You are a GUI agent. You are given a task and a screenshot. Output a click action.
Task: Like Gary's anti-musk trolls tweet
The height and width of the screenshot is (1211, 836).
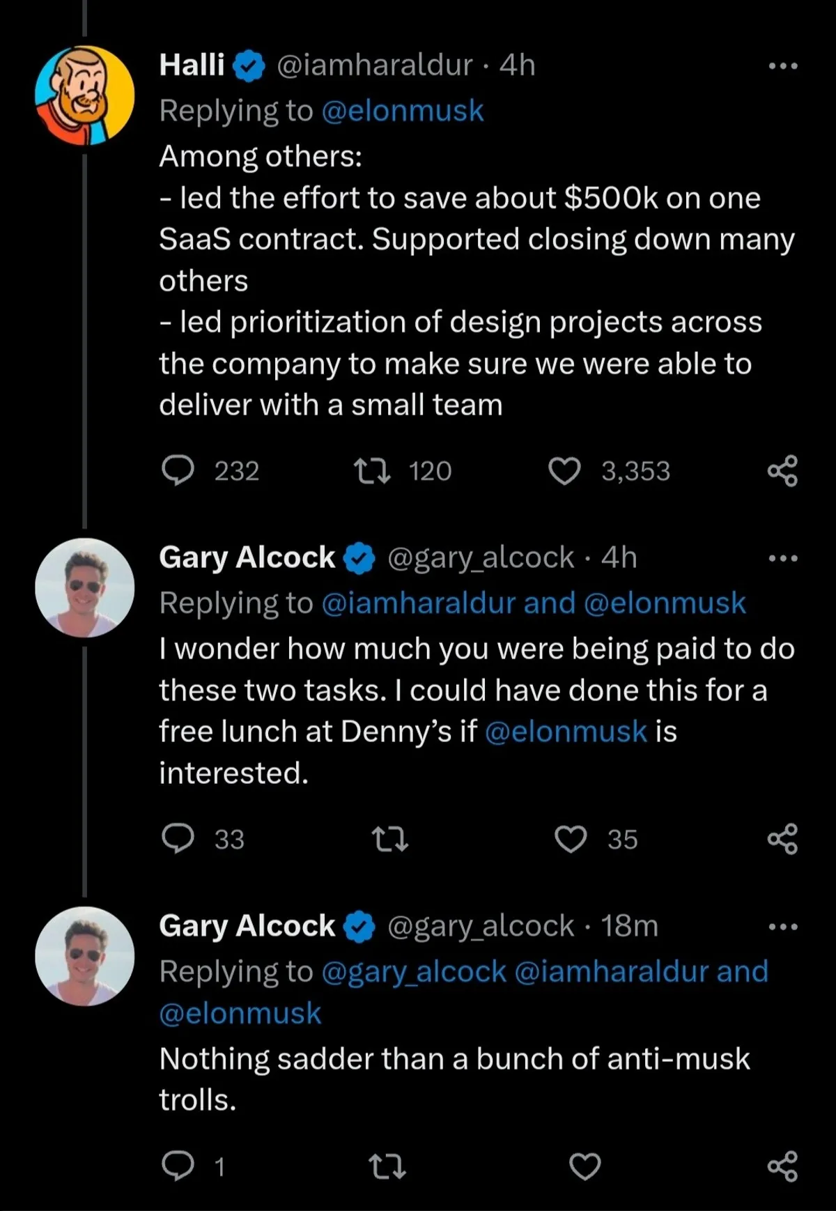coord(585,1166)
